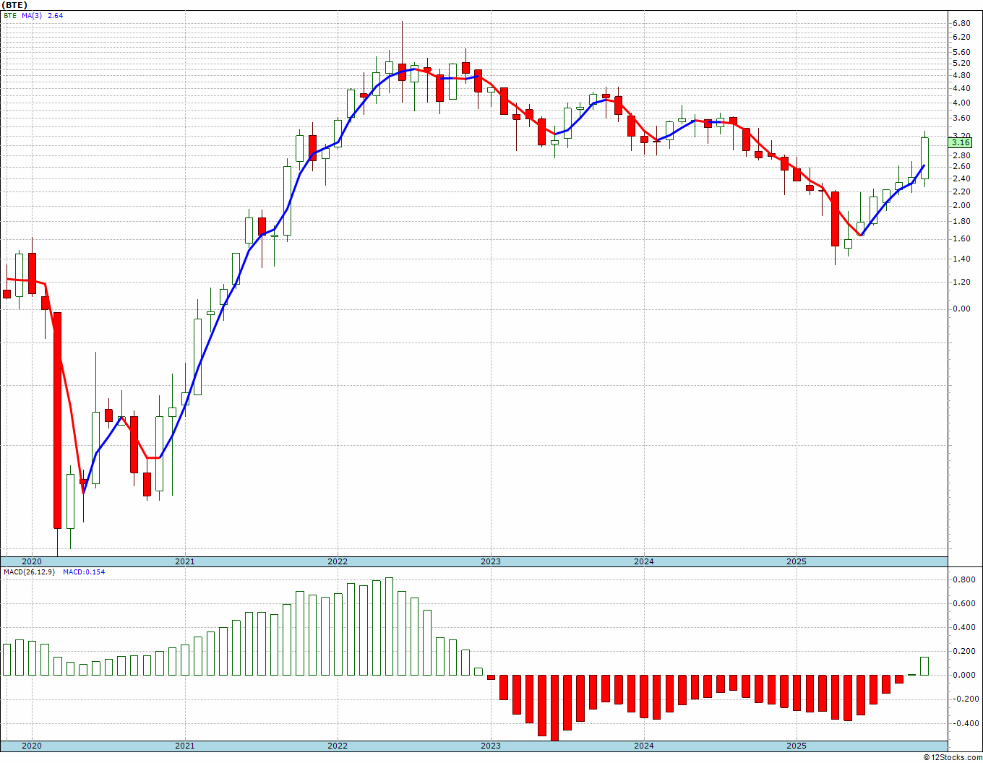This screenshot has height=763, width=983.
Task: Click the 2.64 moving average value
Action: [x=55, y=15]
